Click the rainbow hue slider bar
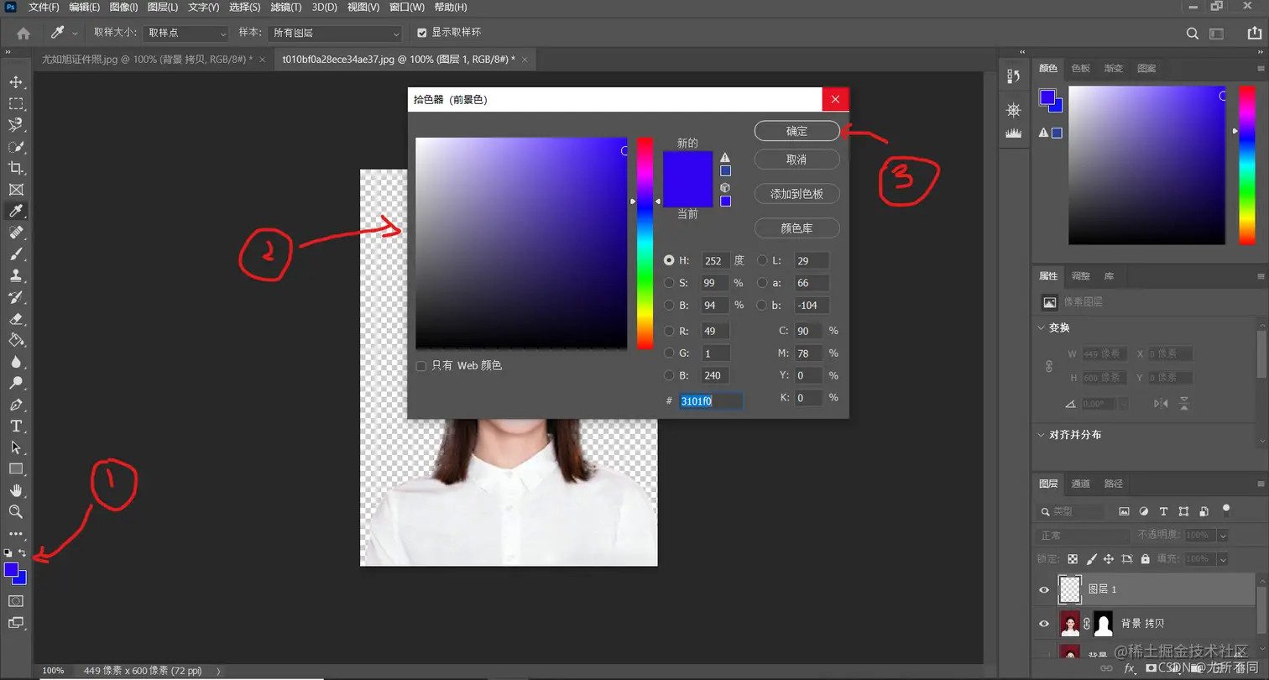Image resolution: width=1269 pixels, height=680 pixels. 645,243
